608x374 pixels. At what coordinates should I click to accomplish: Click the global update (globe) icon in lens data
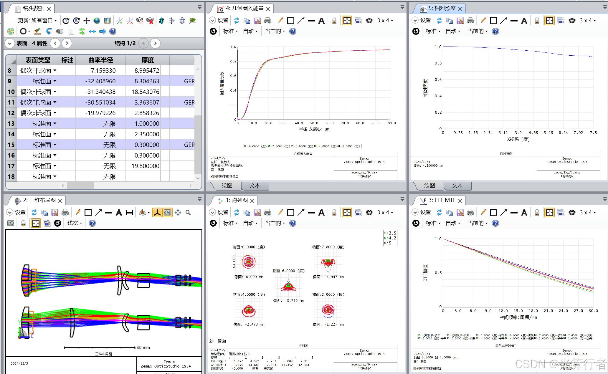click(x=97, y=21)
